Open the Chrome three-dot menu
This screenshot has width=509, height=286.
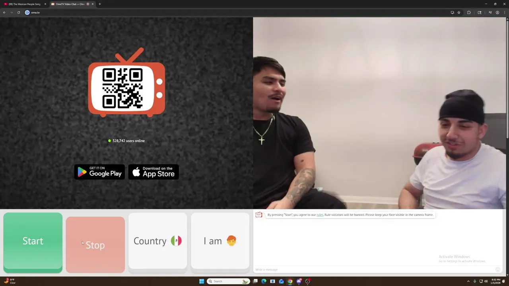504,12
